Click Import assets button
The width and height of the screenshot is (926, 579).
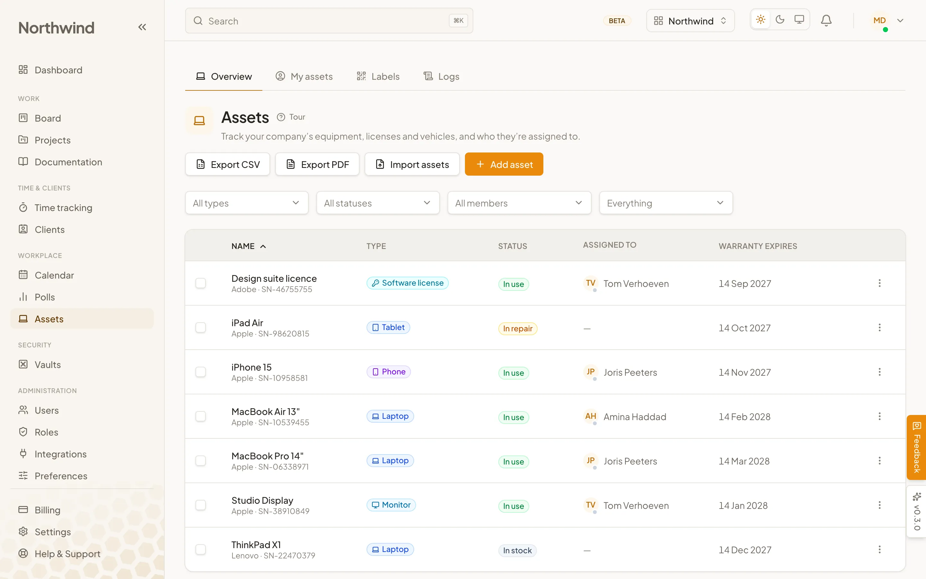click(x=412, y=164)
